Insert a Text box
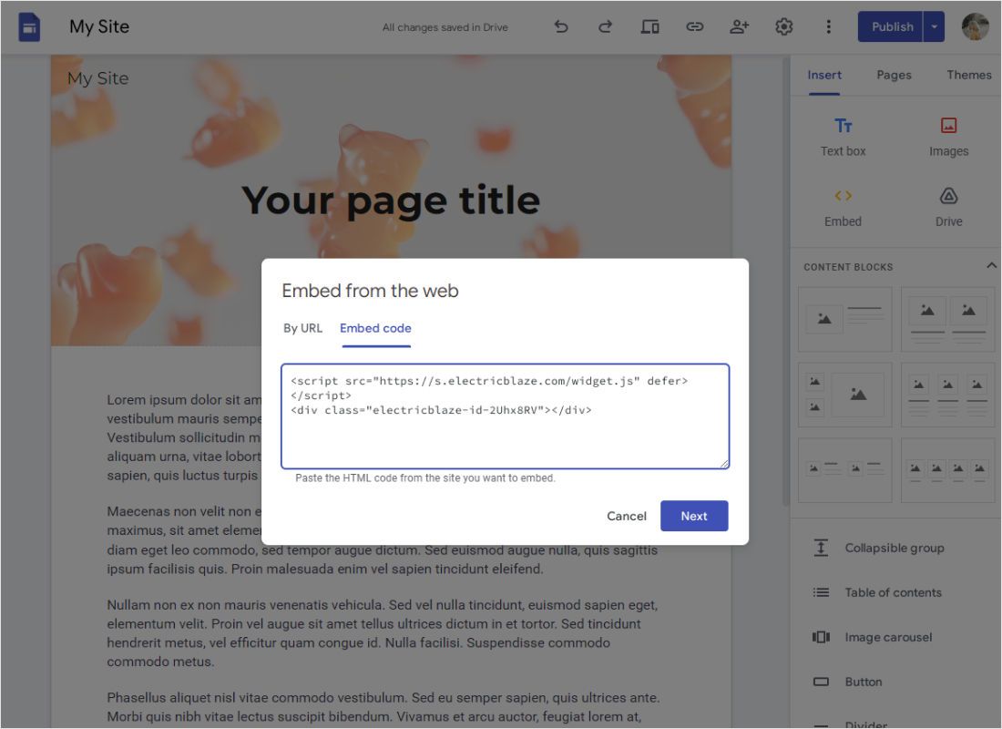The image size is (1002, 729). click(843, 137)
